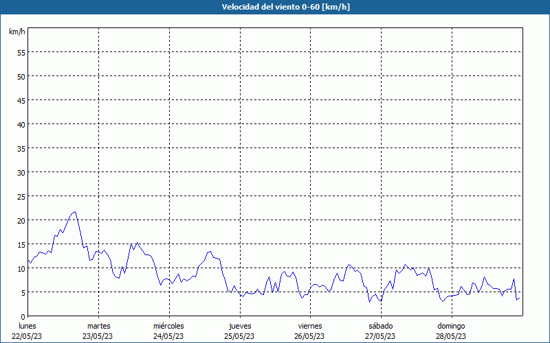The image size is (550, 343).
Task: Select the 'lunes' day label
Action: pos(27,326)
